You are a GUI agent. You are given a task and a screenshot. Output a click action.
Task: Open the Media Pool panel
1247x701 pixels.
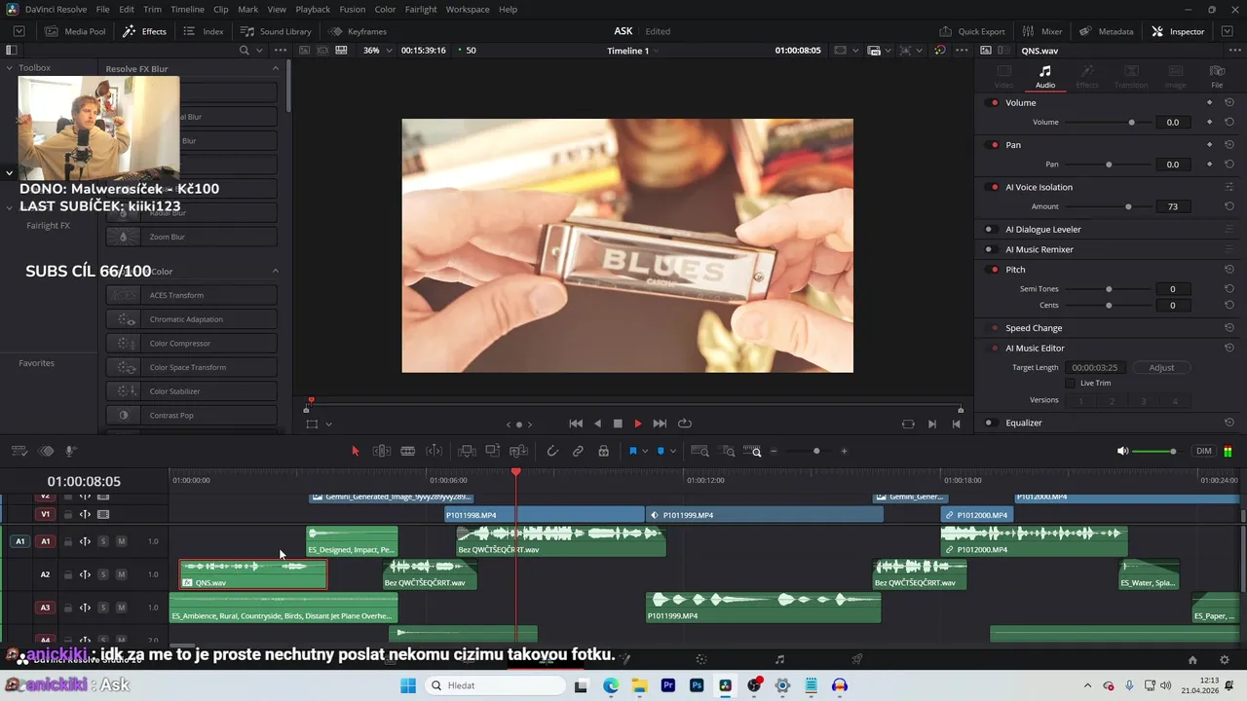(x=75, y=31)
